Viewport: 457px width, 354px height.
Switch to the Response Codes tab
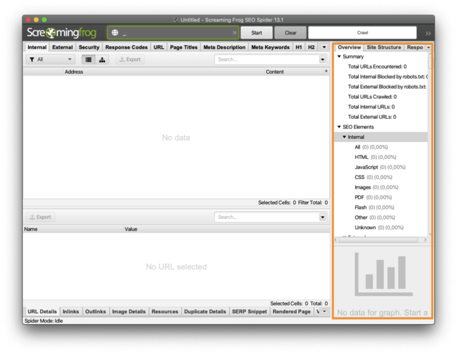click(126, 47)
